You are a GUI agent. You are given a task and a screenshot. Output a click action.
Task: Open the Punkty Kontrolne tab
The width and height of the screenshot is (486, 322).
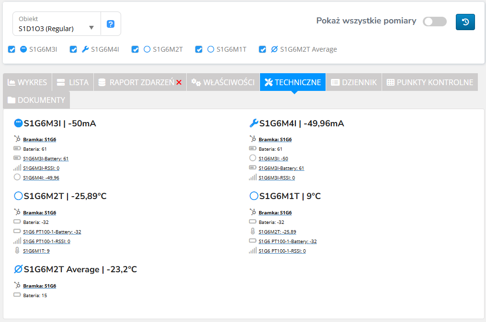coord(429,82)
